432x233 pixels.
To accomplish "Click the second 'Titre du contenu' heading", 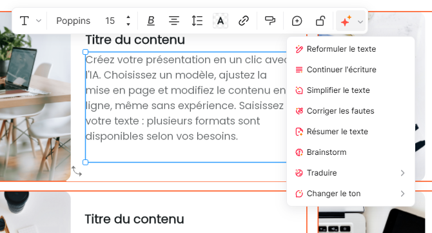I will [134, 219].
